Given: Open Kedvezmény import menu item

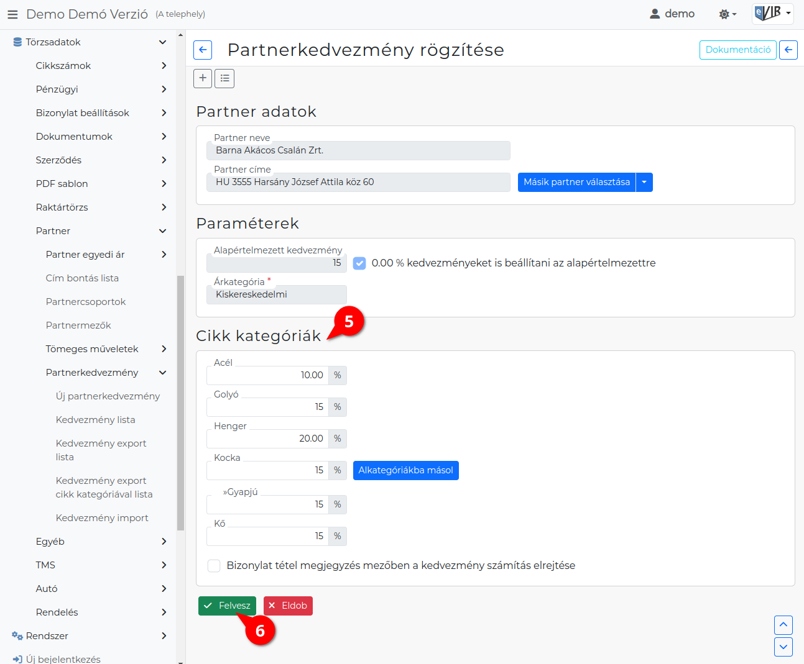Looking at the screenshot, I should point(102,518).
